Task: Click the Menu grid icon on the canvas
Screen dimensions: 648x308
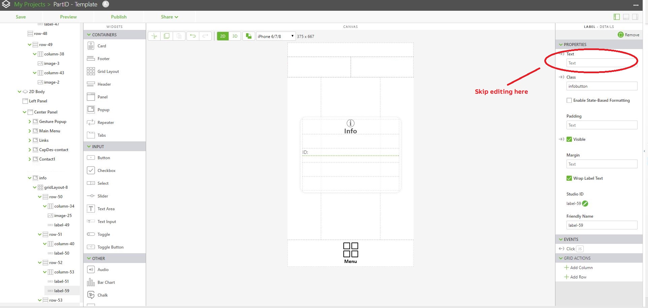Action: 350,250
